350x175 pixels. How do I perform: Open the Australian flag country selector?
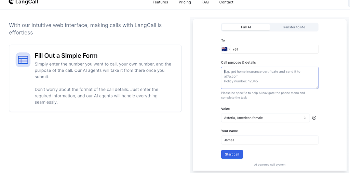click(226, 49)
